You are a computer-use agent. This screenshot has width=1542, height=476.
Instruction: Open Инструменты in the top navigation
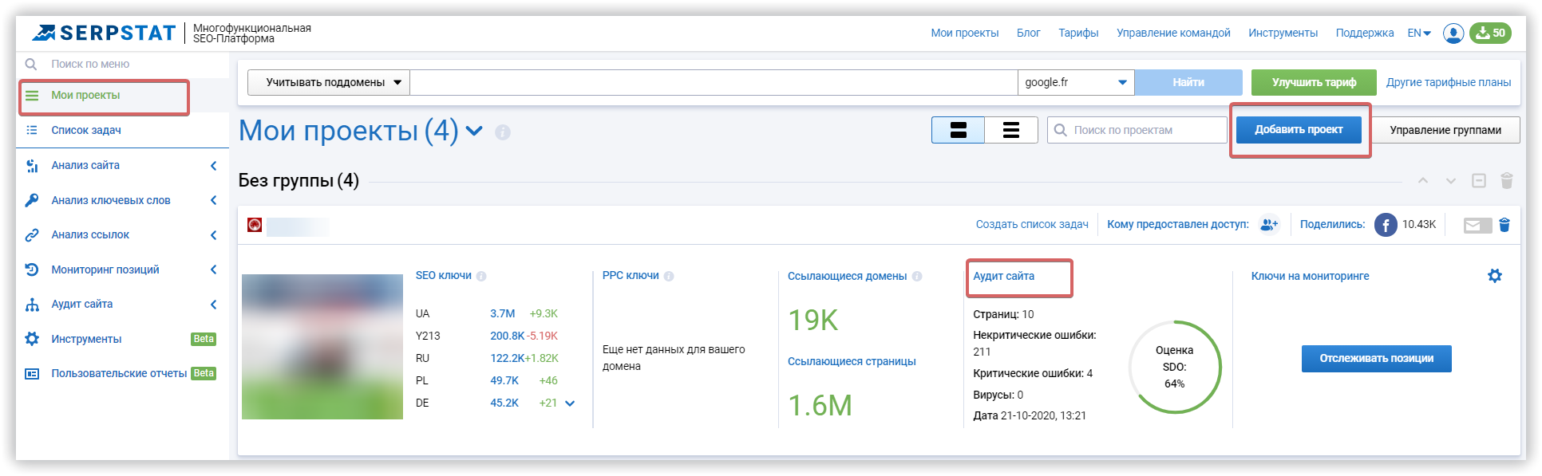pyautogui.click(x=1283, y=33)
